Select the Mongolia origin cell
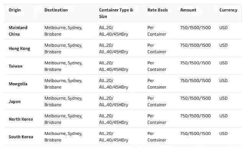The width and height of the screenshot is (245, 148). [x=18, y=84]
